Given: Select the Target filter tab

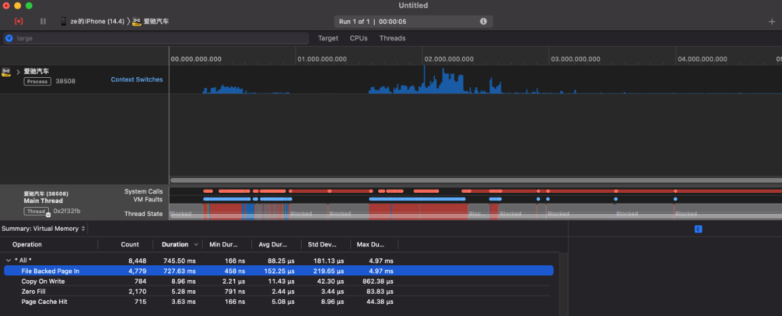Looking at the screenshot, I should click(328, 39).
